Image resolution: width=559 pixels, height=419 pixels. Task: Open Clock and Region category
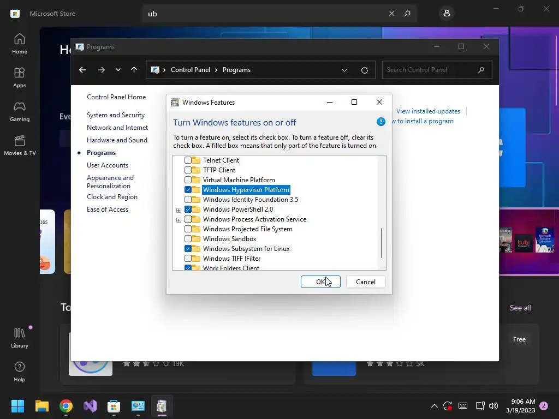coord(112,196)
